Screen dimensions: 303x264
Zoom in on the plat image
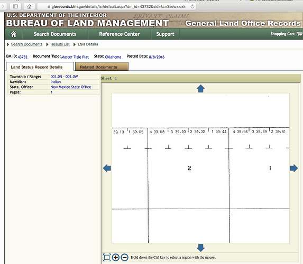[x=116, y=258]
